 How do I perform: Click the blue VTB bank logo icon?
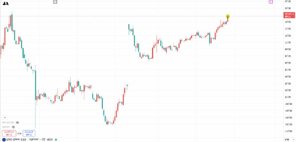[4, 139]
